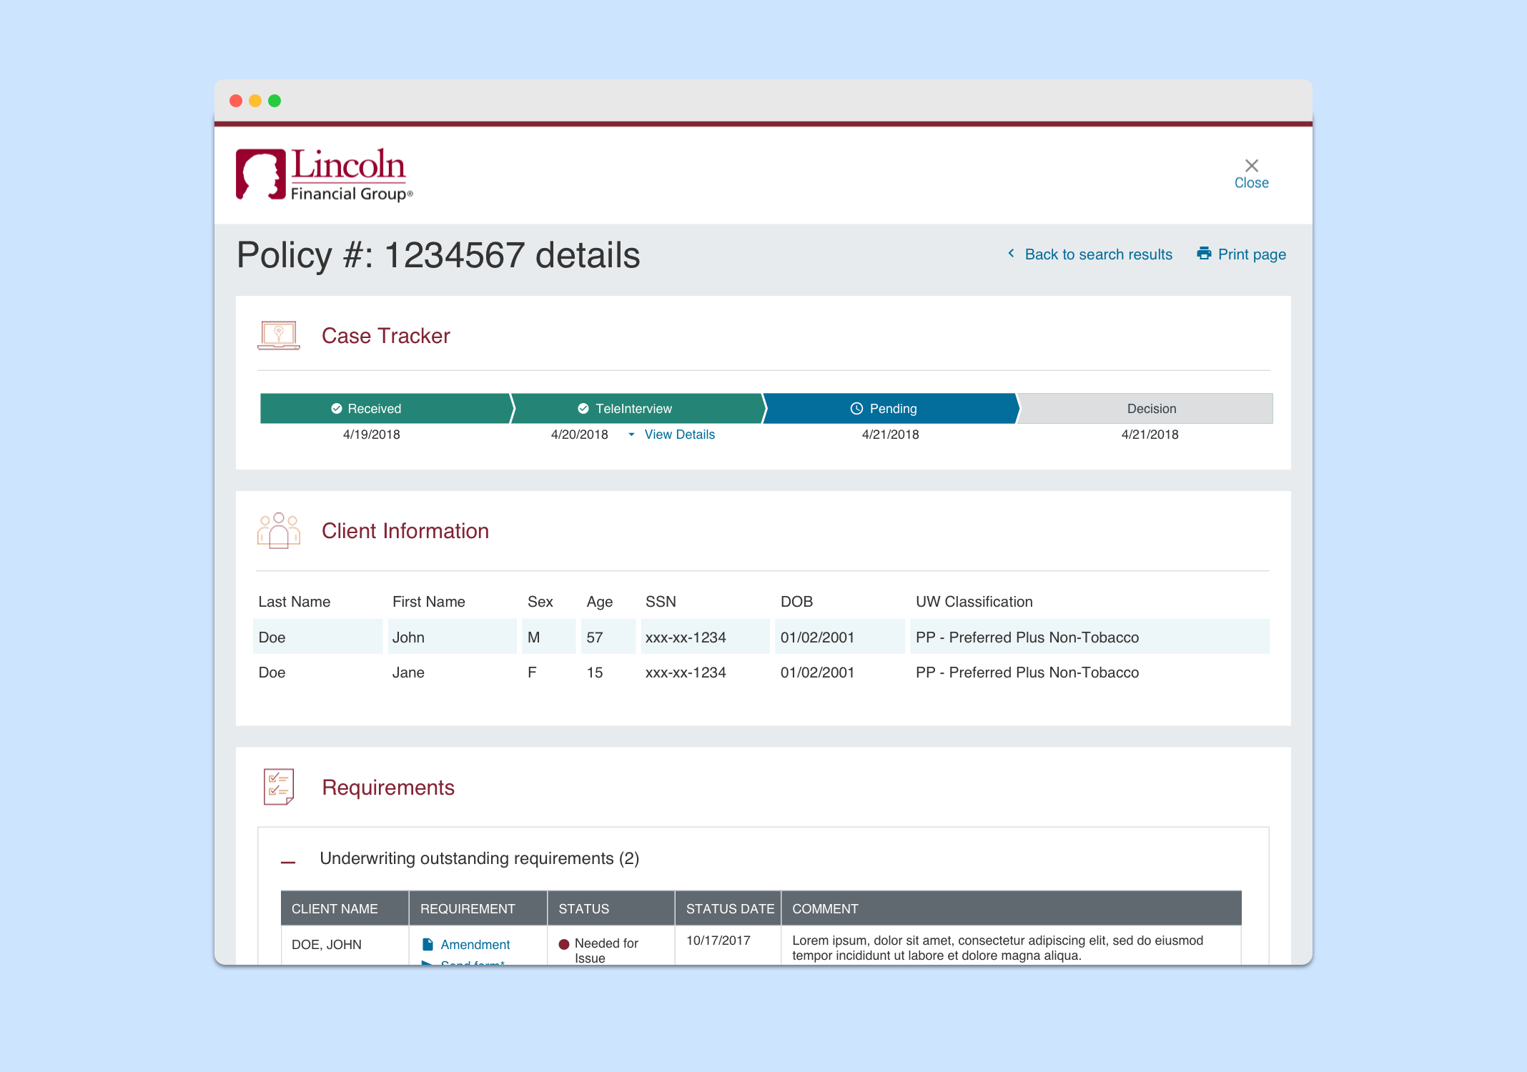
Task: Click the Lincoln Financial Group logo
Action: (324, 174)
